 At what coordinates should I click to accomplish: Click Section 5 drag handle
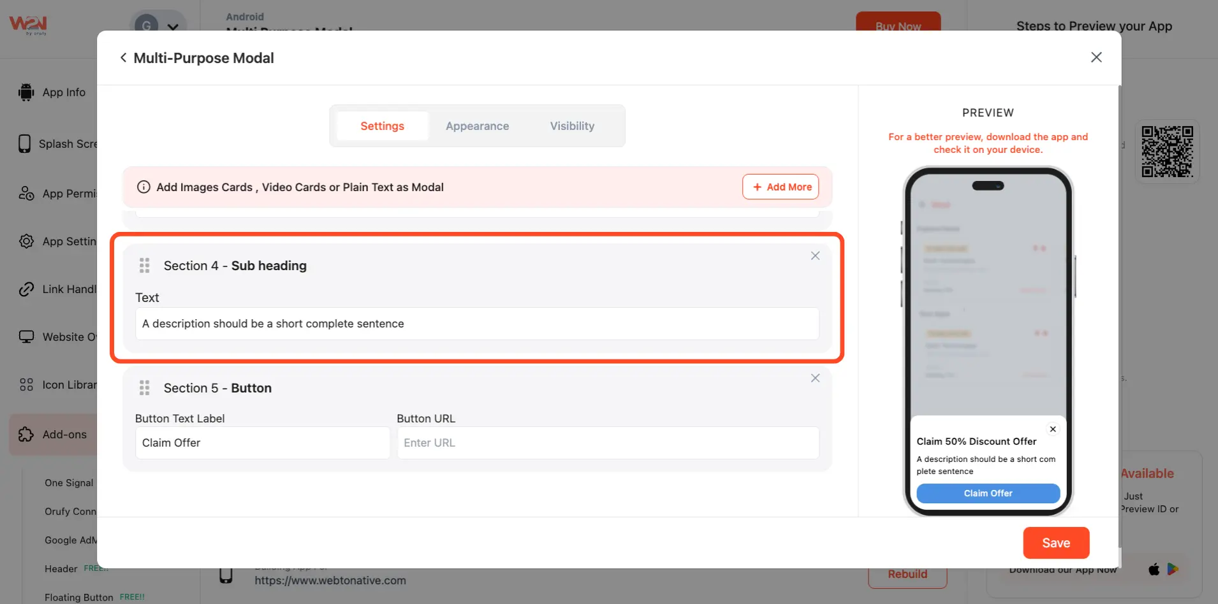point(145,388)
